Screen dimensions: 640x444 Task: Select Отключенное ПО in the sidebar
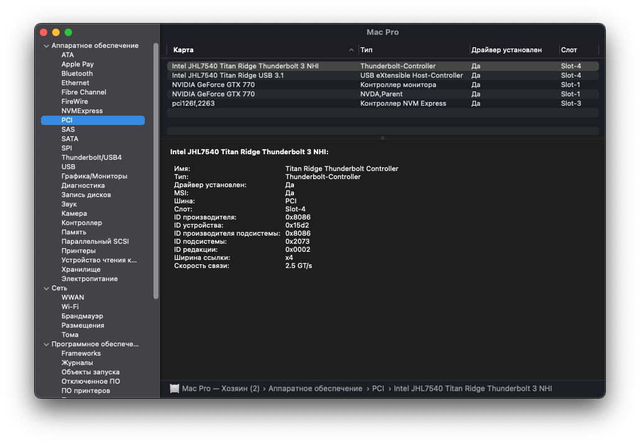pos(91,382)
